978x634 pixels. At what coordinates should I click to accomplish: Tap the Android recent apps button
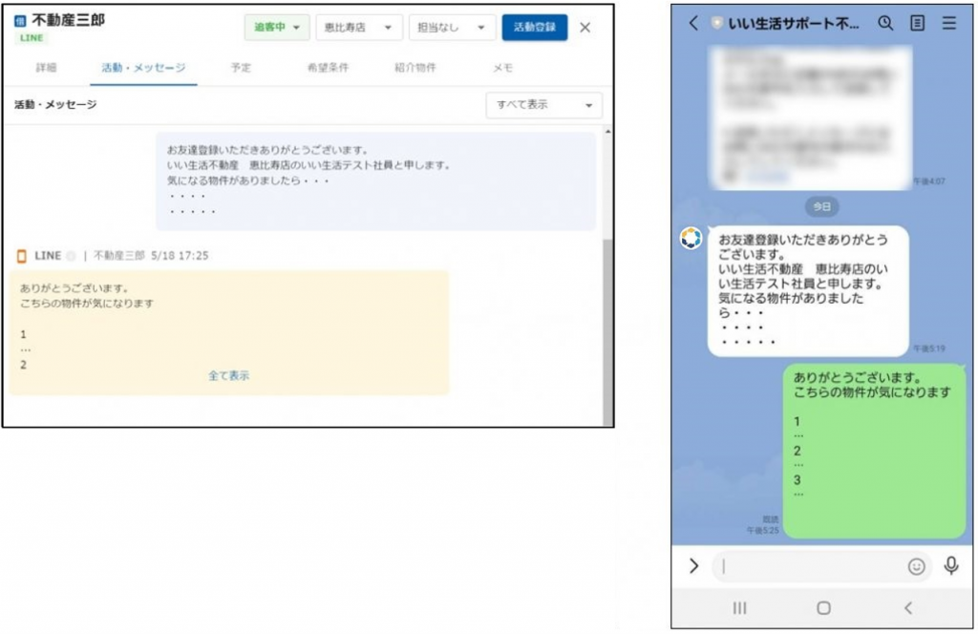coord(740,608)
